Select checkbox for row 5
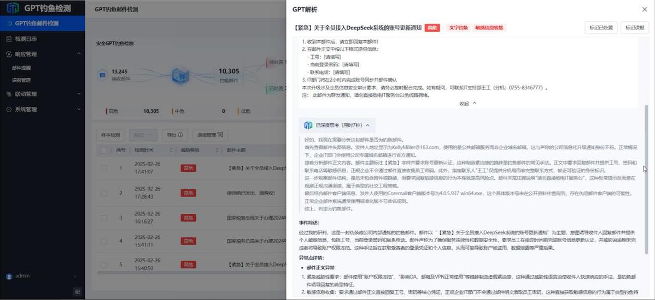Screen dimensions: 655x300 pos(103,264)
